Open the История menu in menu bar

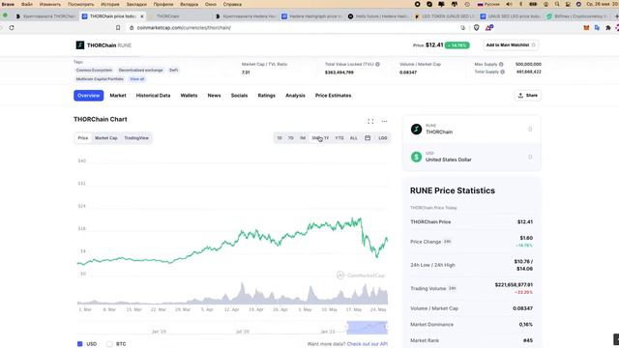pyautogui.click(x=110, y=4)
